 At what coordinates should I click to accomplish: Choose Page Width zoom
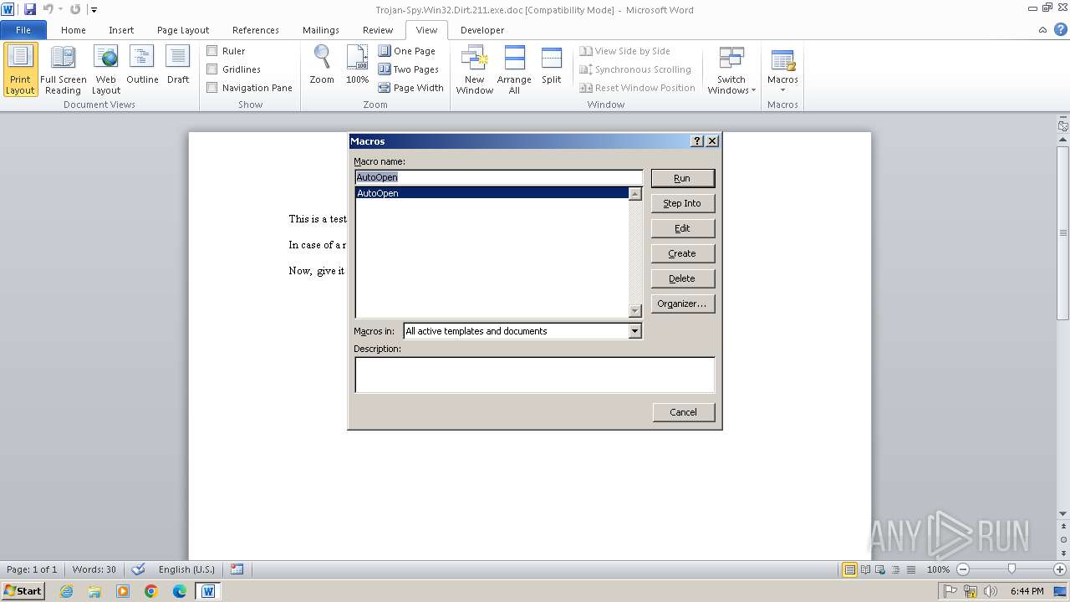coord(410,88)
